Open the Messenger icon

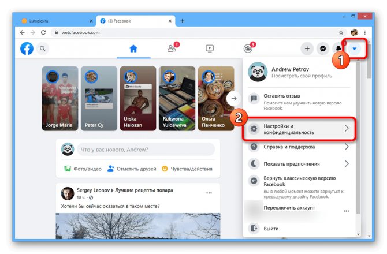(x=323, y=48)
